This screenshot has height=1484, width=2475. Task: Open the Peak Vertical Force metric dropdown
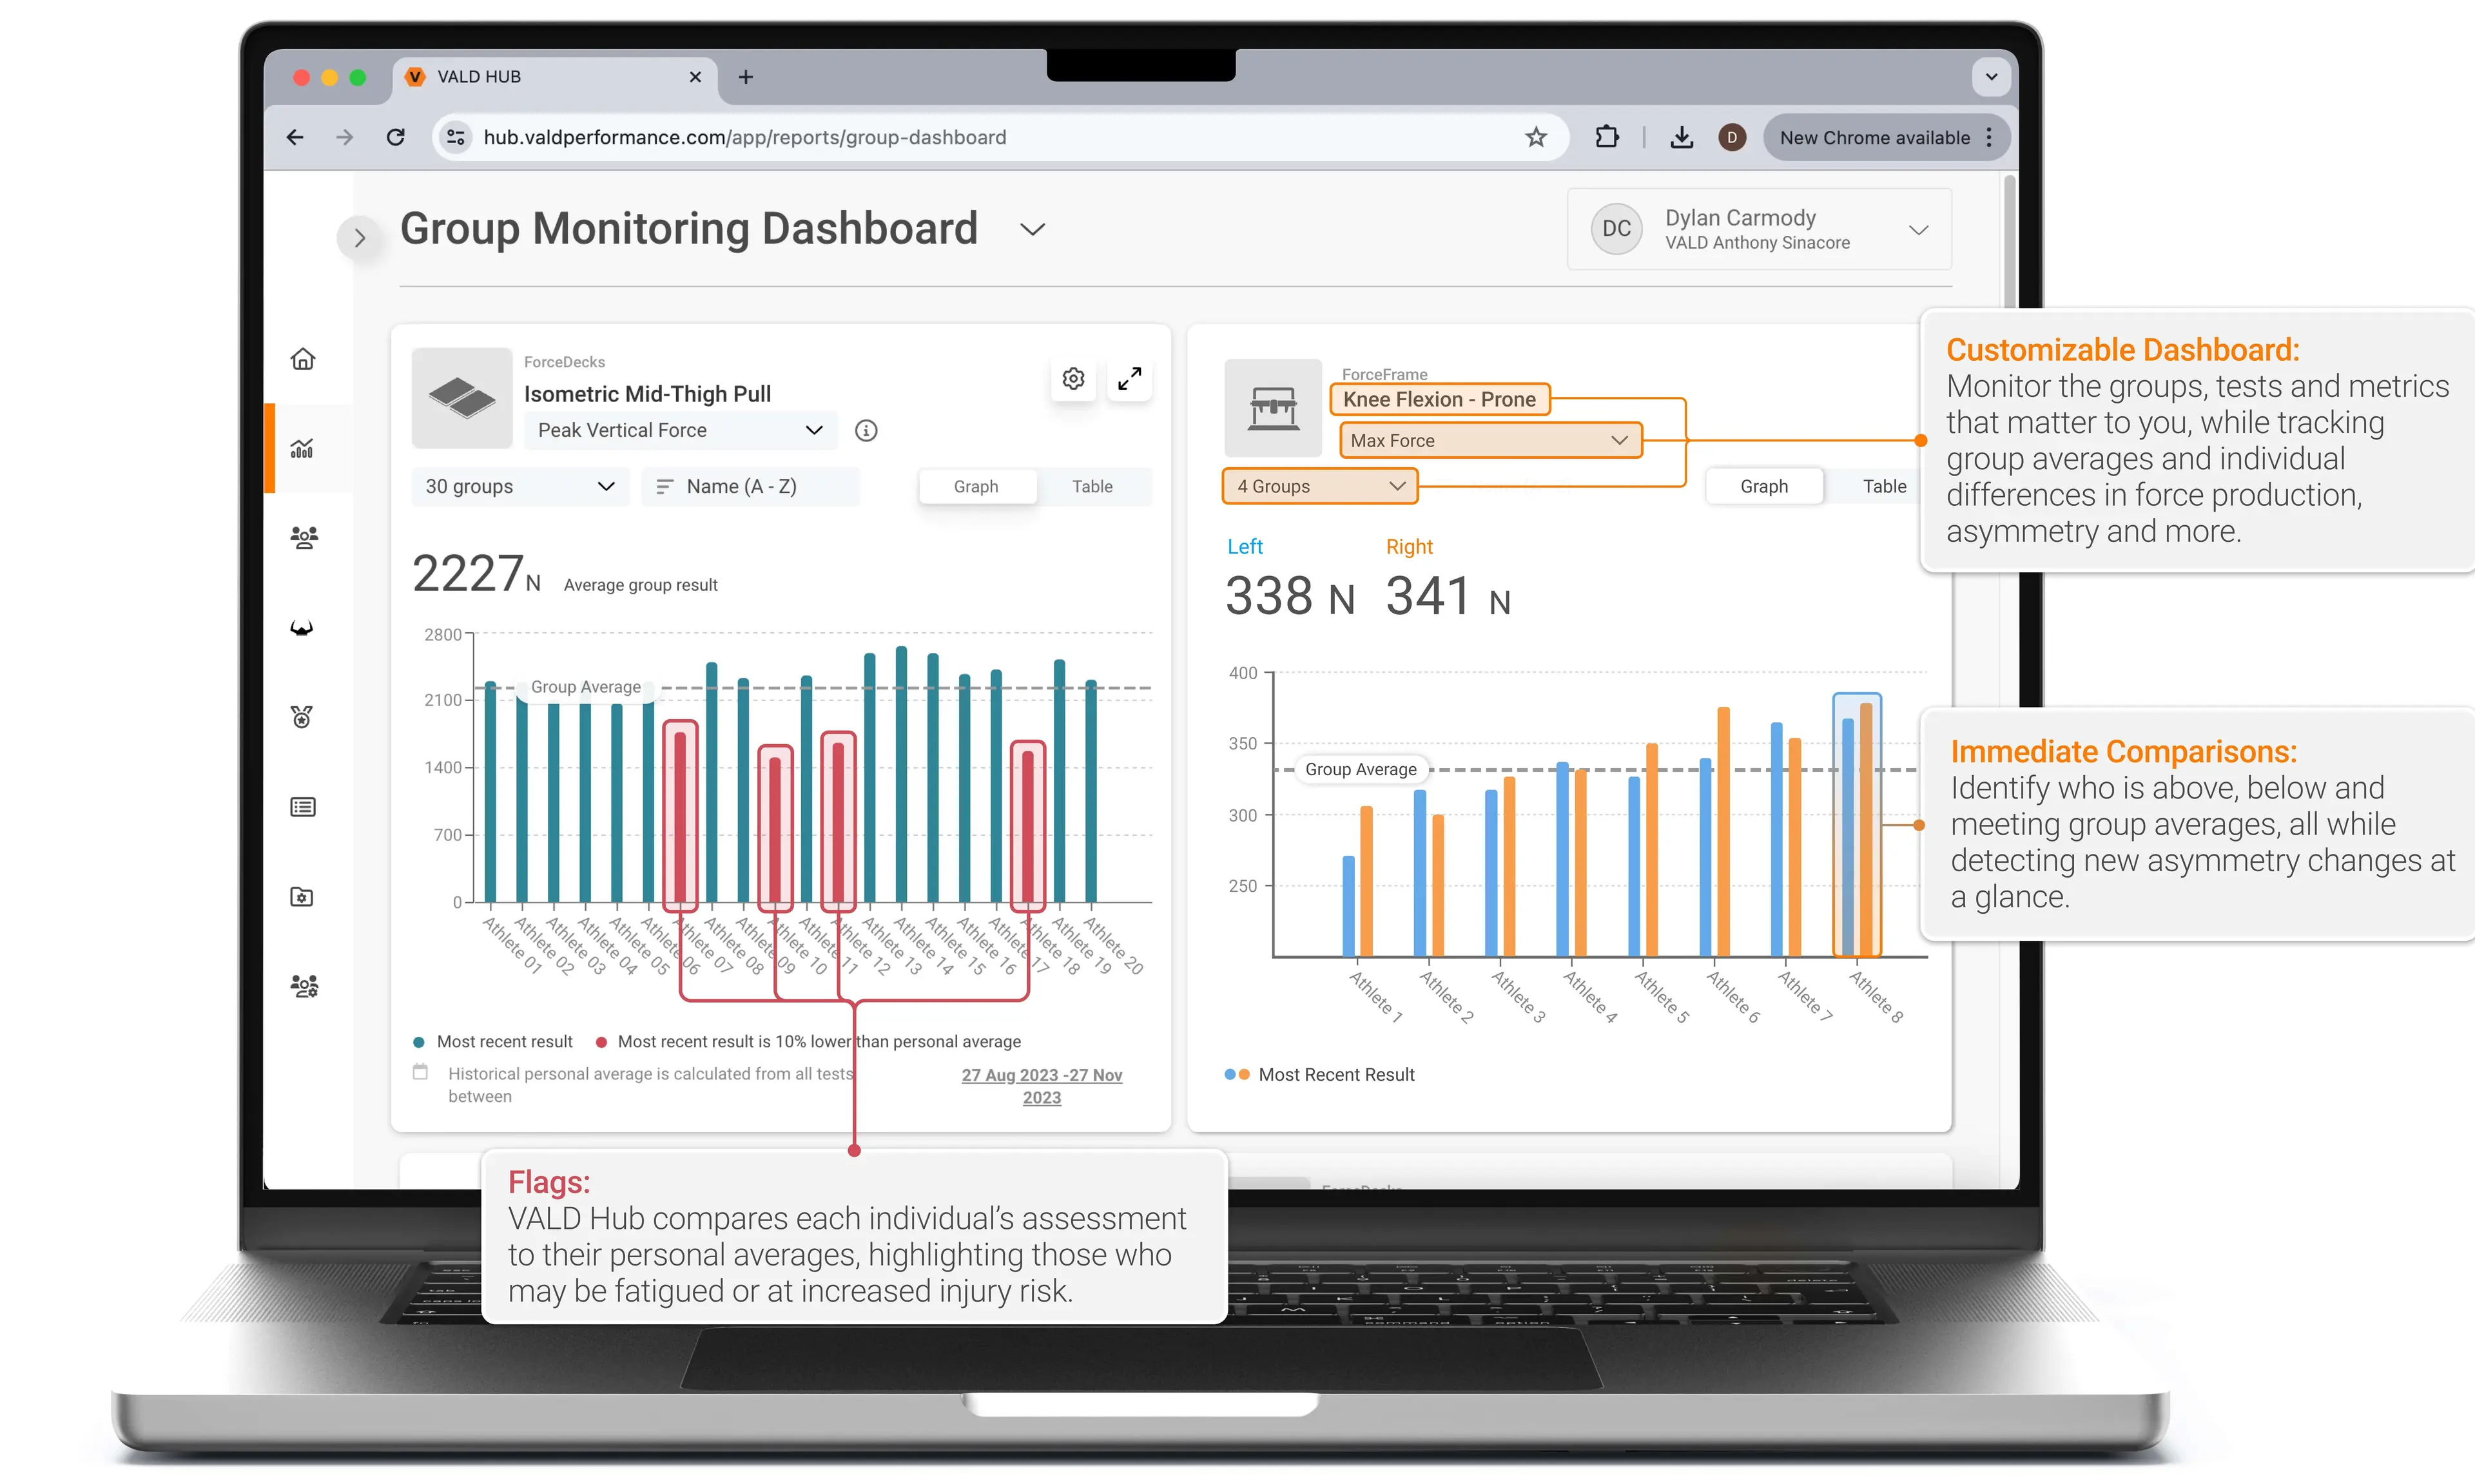pyautogui.click(x=680, y=430)
